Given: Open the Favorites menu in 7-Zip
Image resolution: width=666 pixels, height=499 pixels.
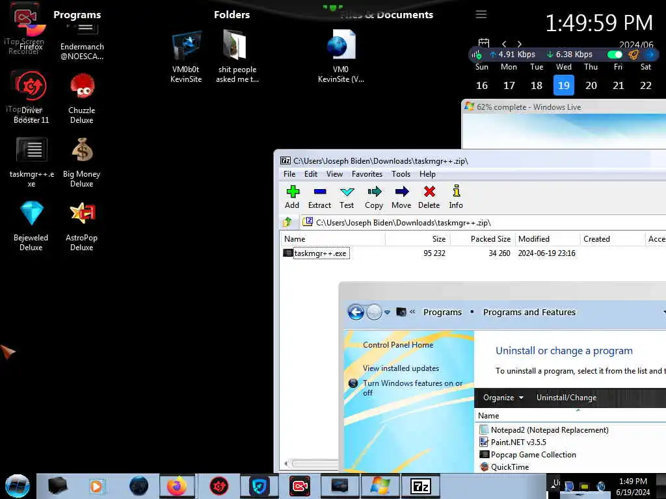Looking at the screenshot, I should click(367, 174).
